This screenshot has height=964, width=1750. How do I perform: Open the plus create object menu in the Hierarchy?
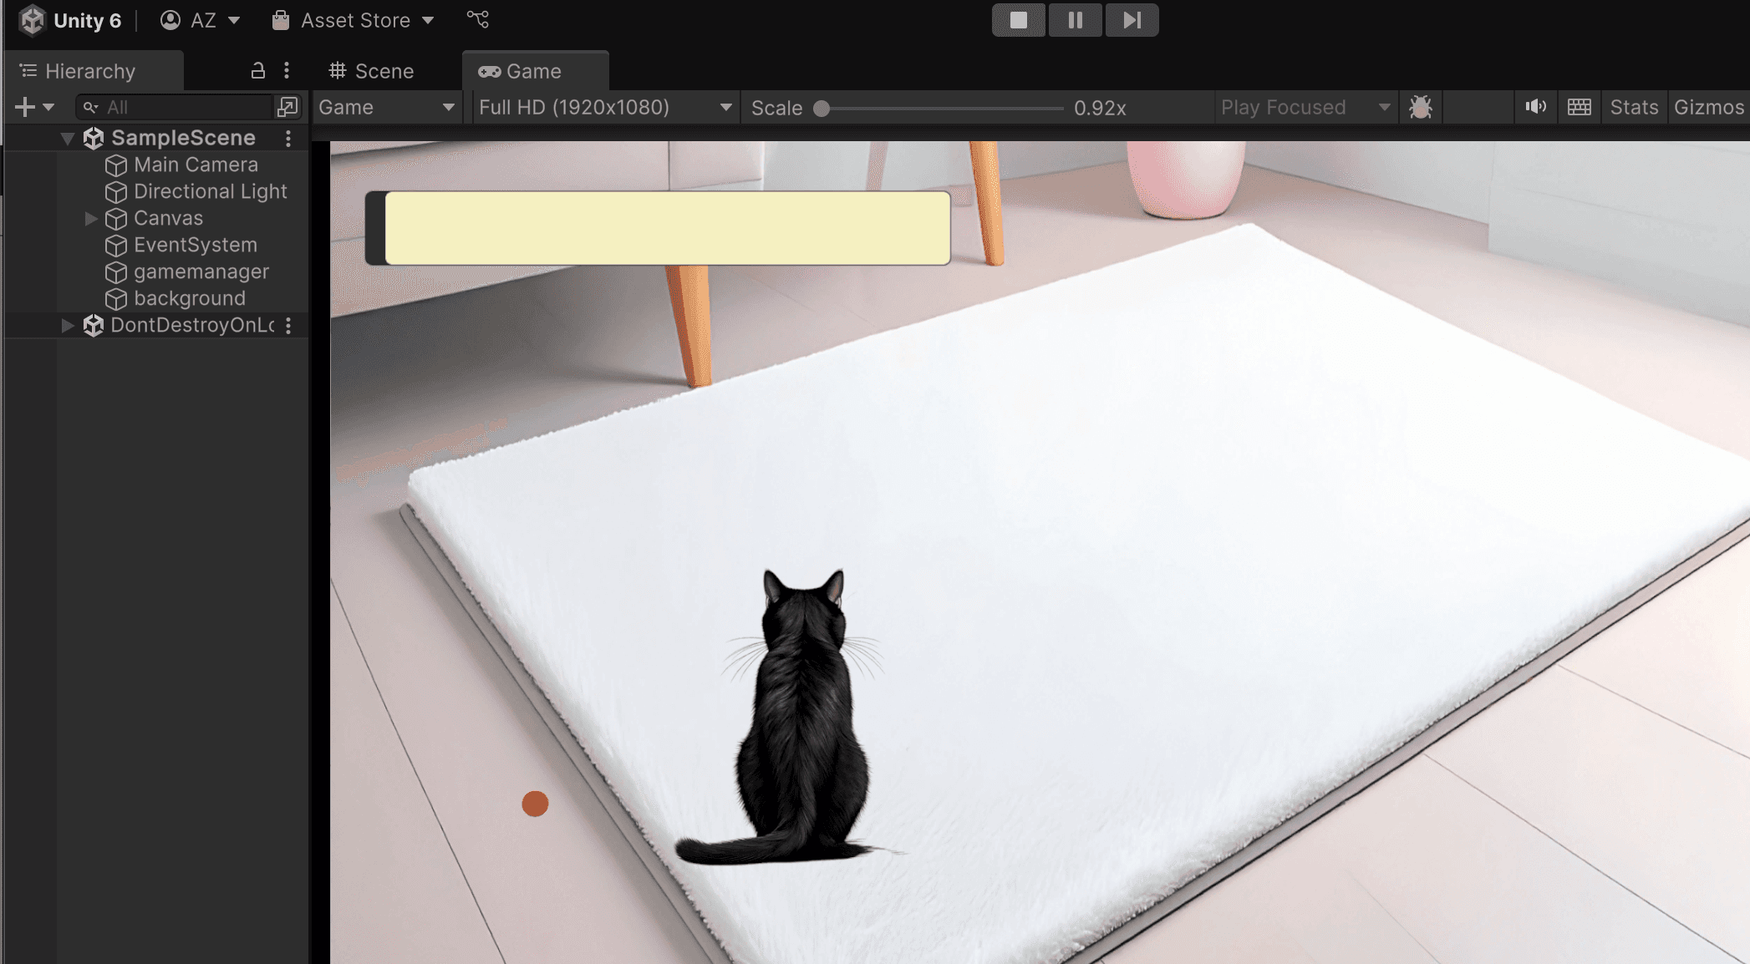(x=33, y=107)
